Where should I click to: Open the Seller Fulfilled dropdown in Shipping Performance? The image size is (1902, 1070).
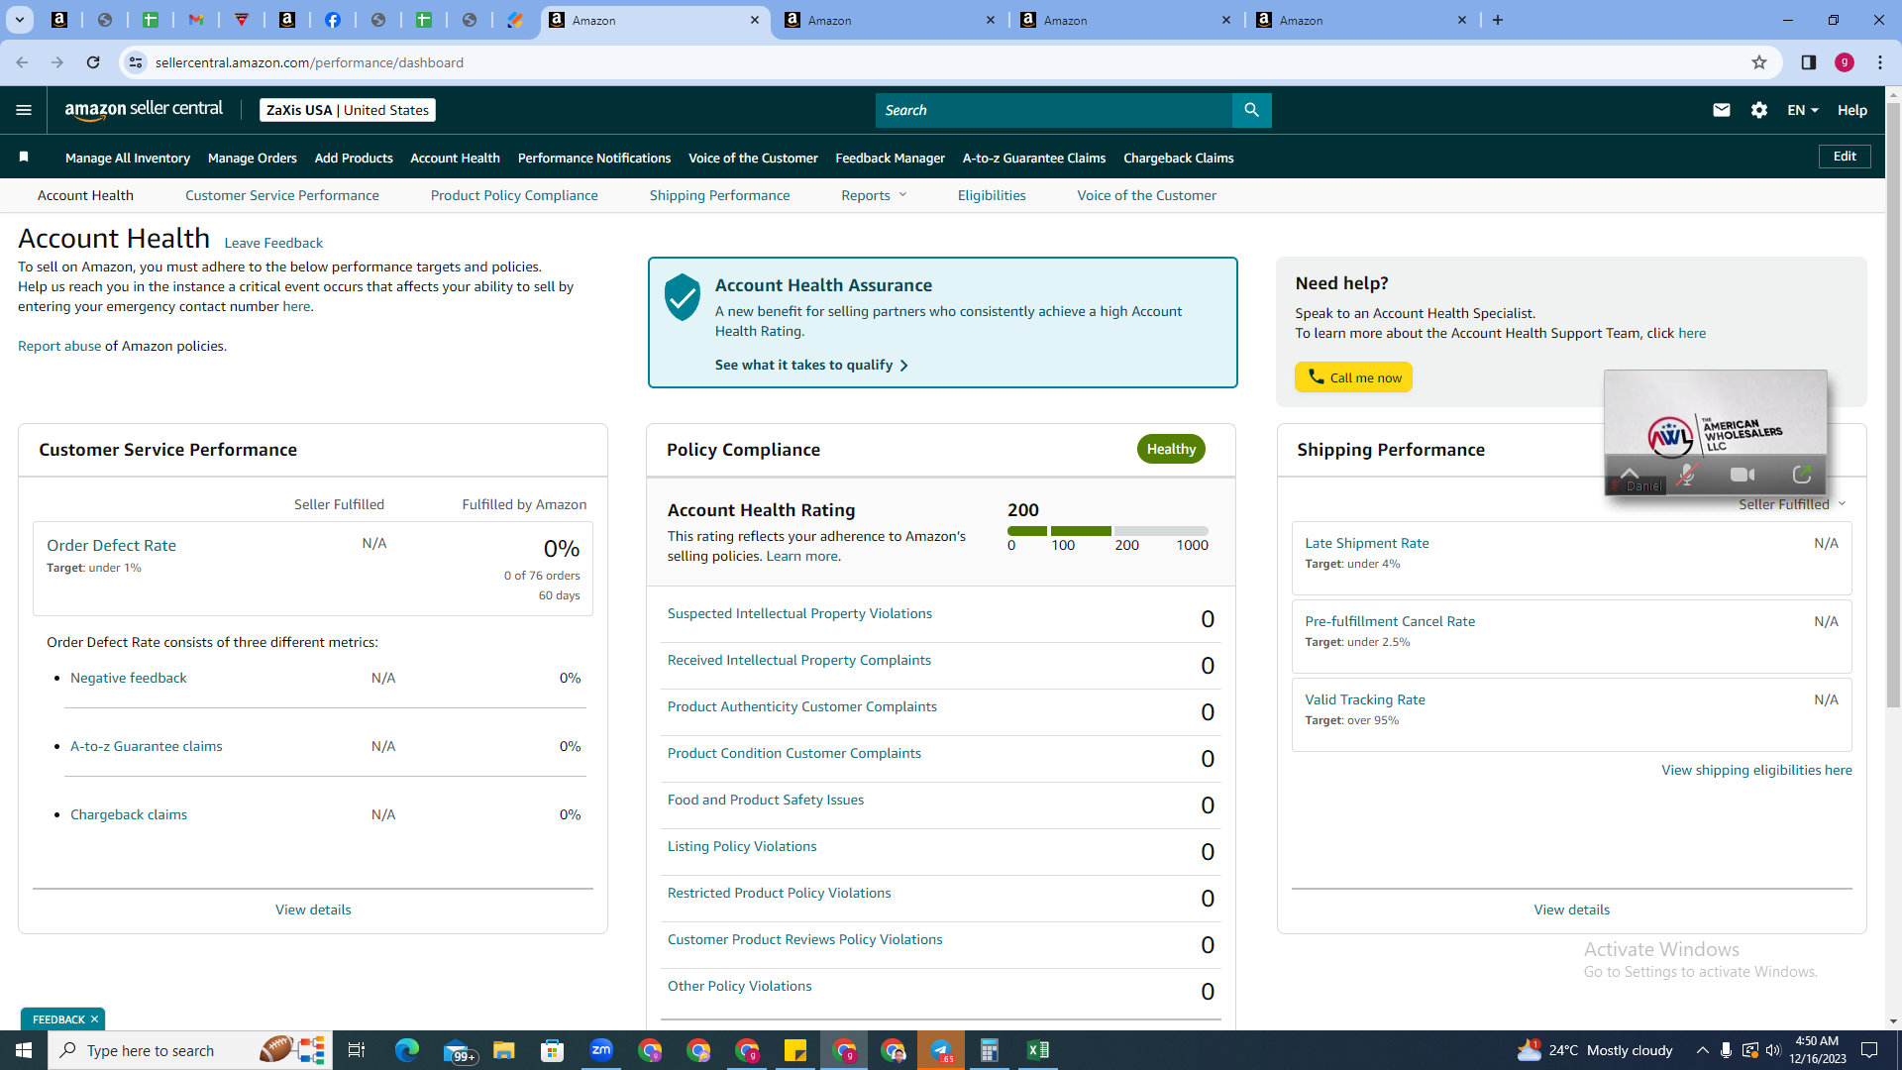tap(1792, 504)
